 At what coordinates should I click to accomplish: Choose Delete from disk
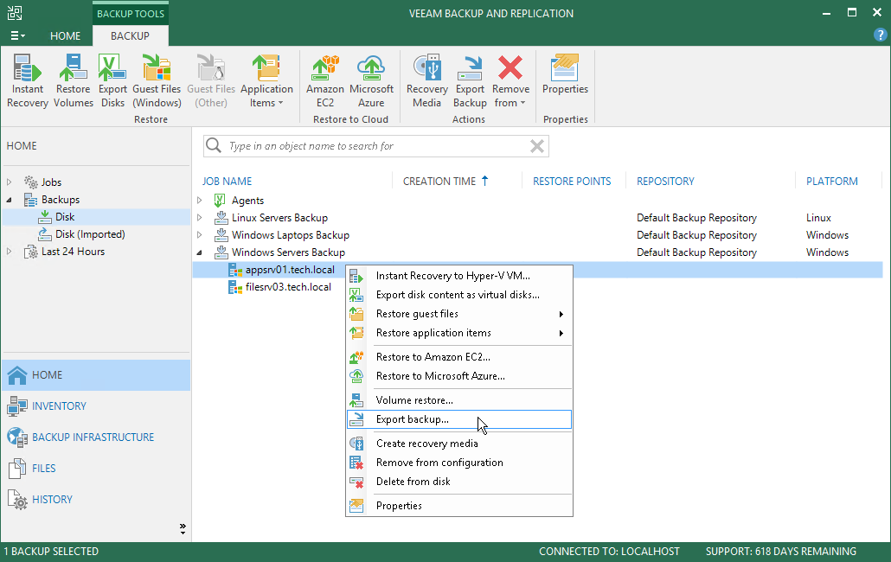tap(459, 482)
